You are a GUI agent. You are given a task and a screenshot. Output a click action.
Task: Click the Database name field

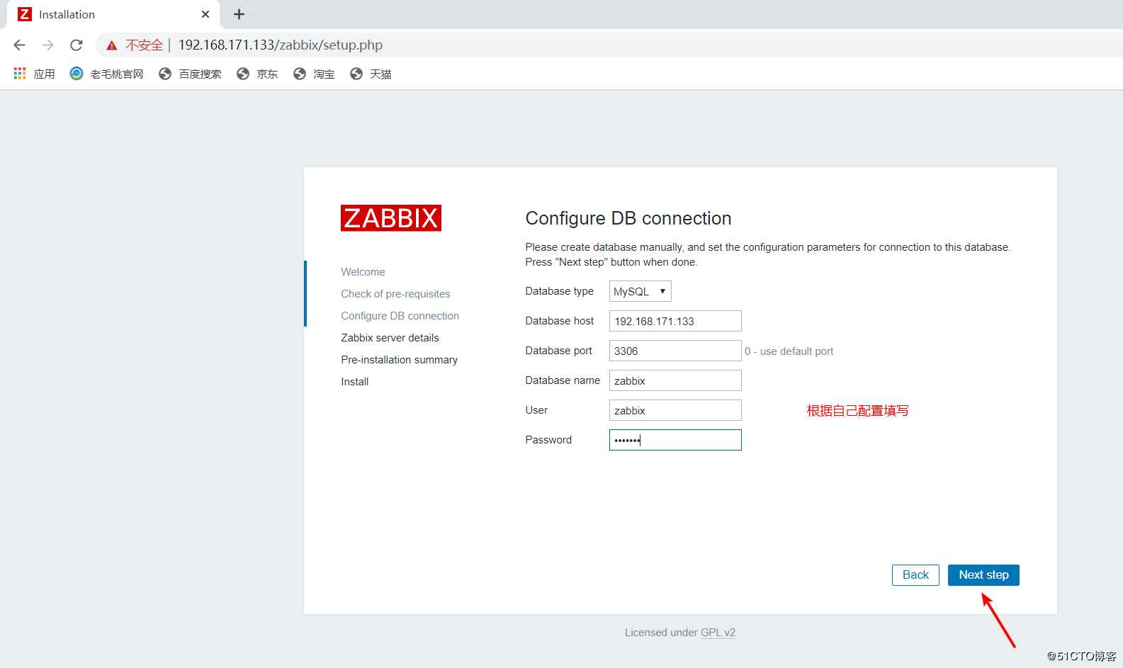click(x=675, y=380)
